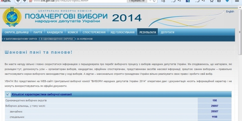The width and height of the screenshot is (242, 121).
Task: Open the ПАРТІЇ tab
Action: click(38, 32)
